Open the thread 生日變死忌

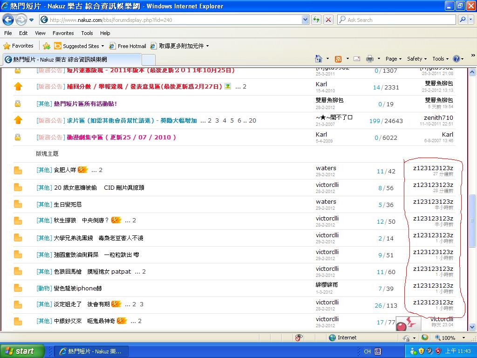click(68, 205)
